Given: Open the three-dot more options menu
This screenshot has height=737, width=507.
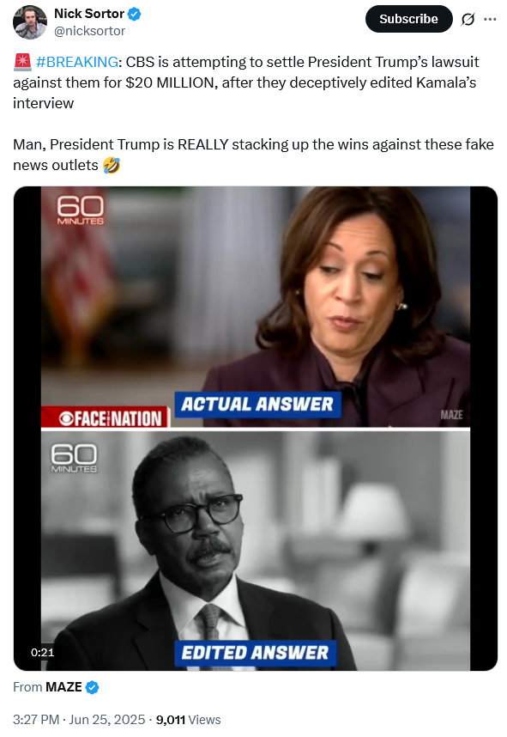Looking at the screenshot, I should pos(490,19).
